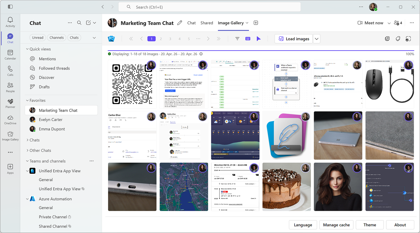Click the Load images button
The width and height of the screenshot is (420, 233).
(x=294, y=39)
